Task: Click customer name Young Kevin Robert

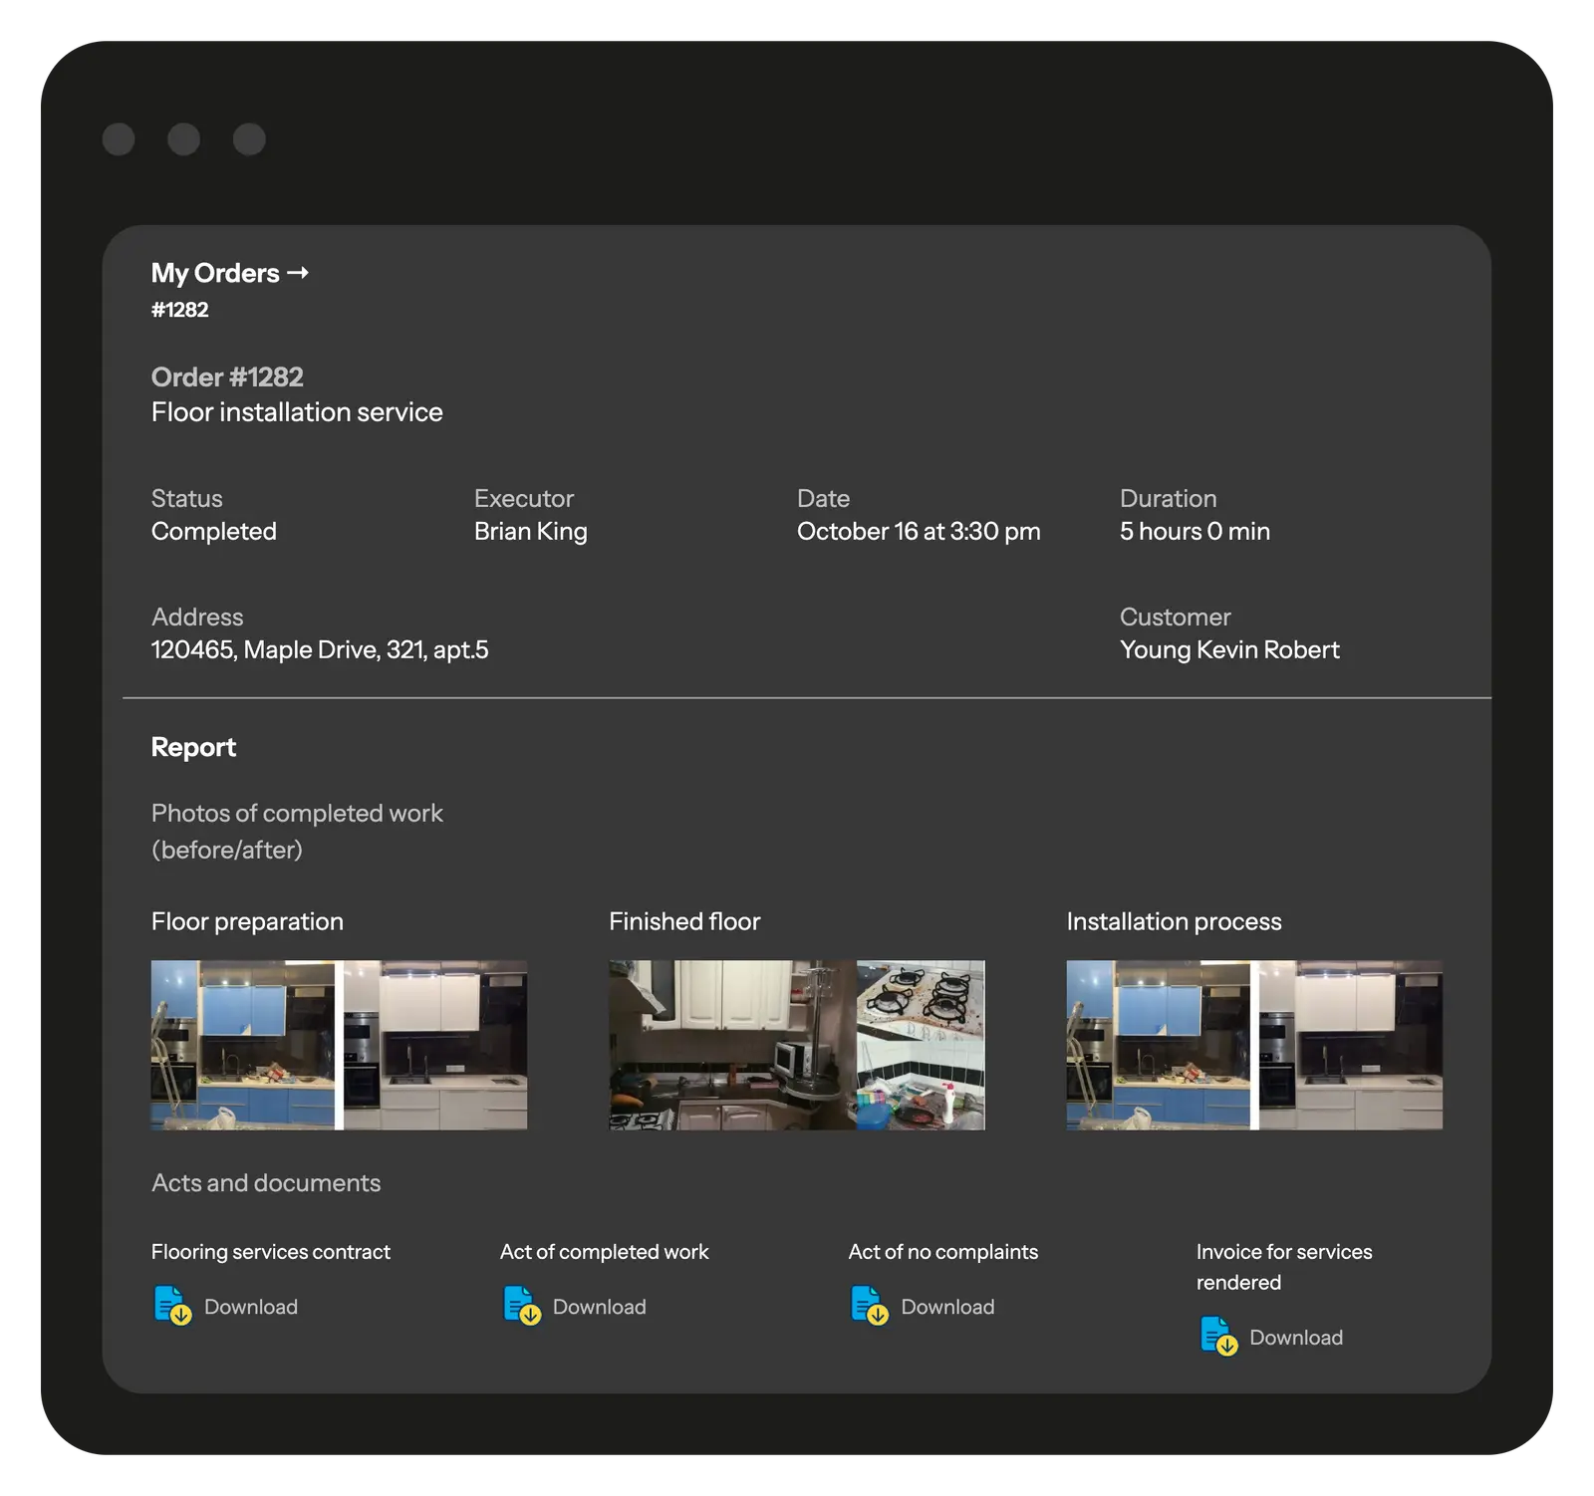Action: [1229, 650]
